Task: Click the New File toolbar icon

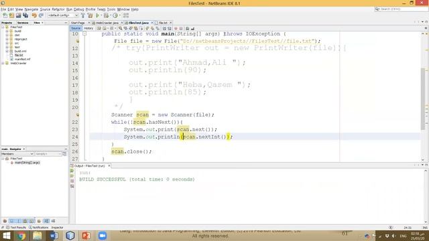Action: click(x=5, y=15)
